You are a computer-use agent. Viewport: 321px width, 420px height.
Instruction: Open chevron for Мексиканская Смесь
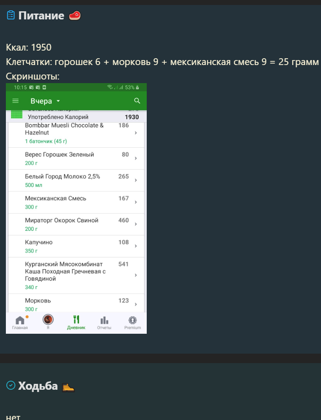pos(136,202)
